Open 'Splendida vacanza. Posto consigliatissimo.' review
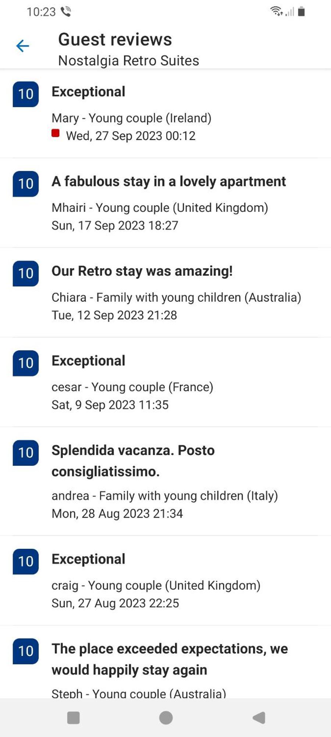This screenshot has width=331, height=737. pos(165,481)
